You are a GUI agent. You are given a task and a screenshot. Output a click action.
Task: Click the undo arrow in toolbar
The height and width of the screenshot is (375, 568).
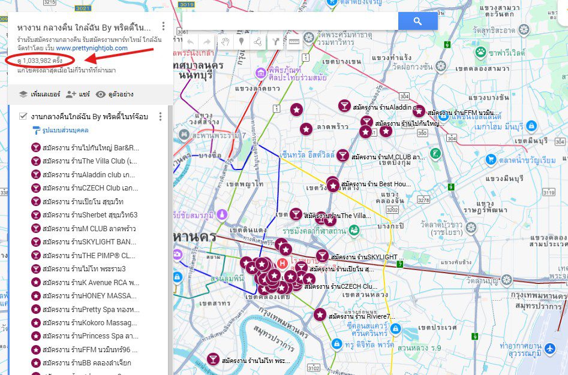pyautogui.click(x=190, y=42)
